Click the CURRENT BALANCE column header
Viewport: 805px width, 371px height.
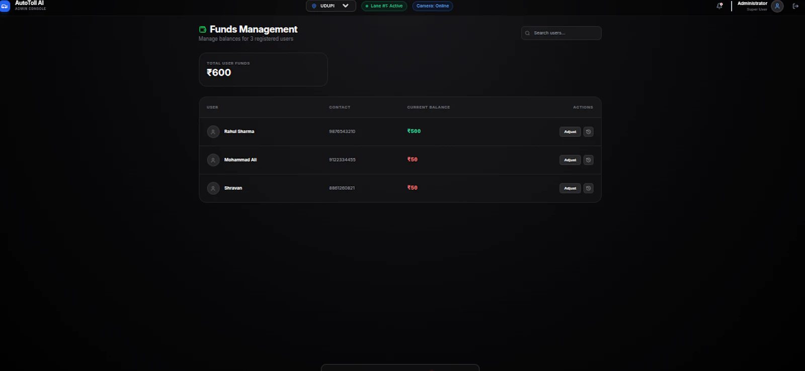(x=429, y=107)
